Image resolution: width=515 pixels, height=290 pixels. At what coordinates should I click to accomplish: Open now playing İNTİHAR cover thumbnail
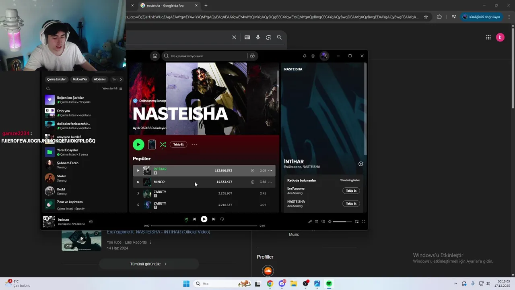[49, 222]
